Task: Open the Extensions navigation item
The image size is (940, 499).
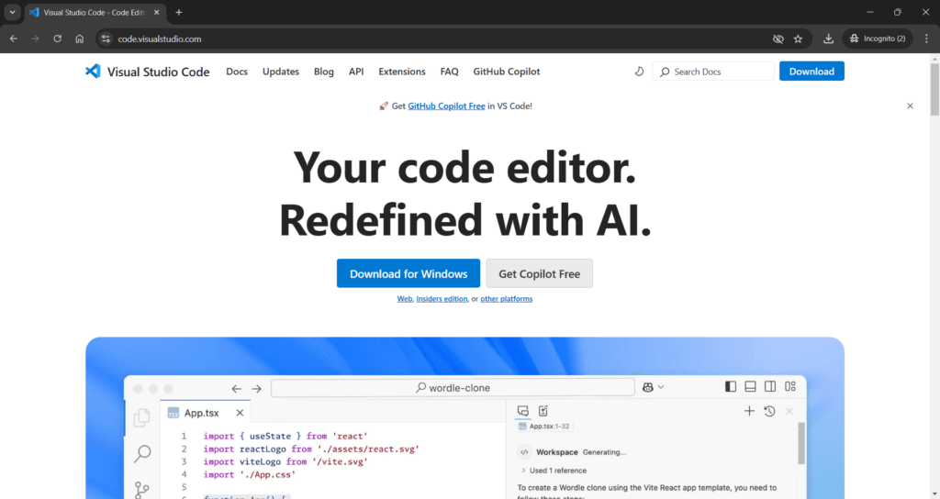Action: [x=402, y=72]
